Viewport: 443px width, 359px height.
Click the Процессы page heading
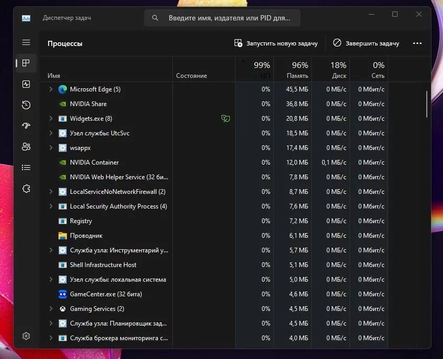65,43
